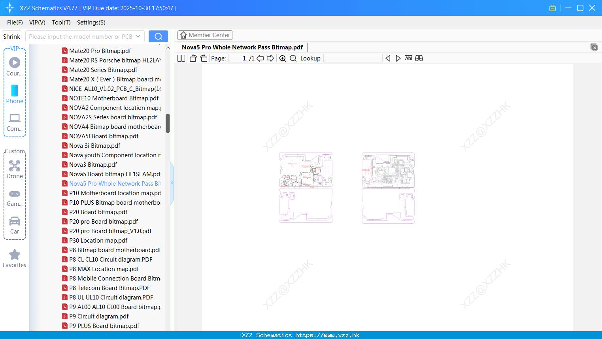This screenshot has width=602, height=339.
Task: Click the page number field
Action: pos(238,58)
